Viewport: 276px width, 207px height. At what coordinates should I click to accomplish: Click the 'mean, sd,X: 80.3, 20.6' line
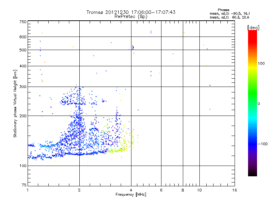pos(229,17)
